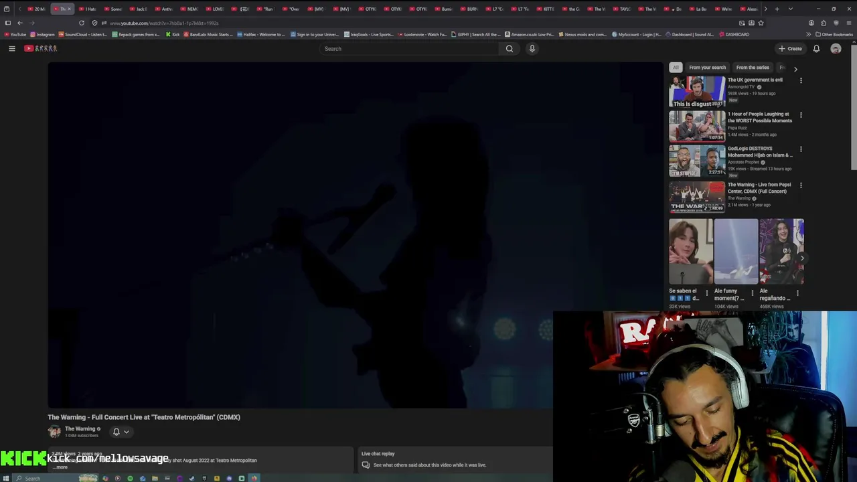Select the From your search chip
857x482 pixels.
(707, 68)
